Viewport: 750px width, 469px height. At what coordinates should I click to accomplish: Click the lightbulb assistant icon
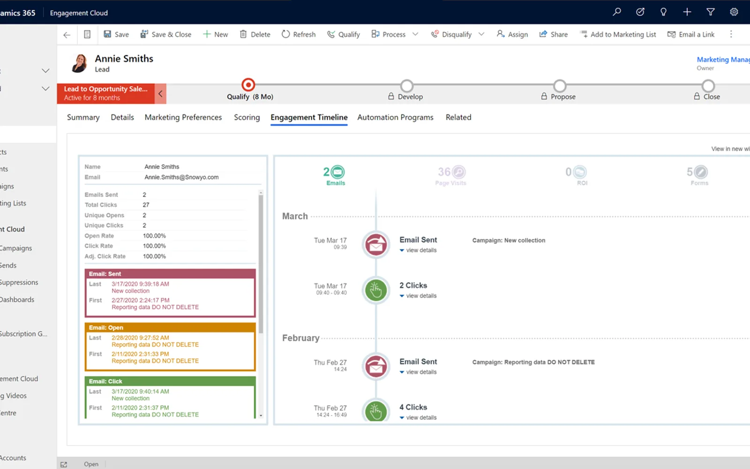coord(663,12)
